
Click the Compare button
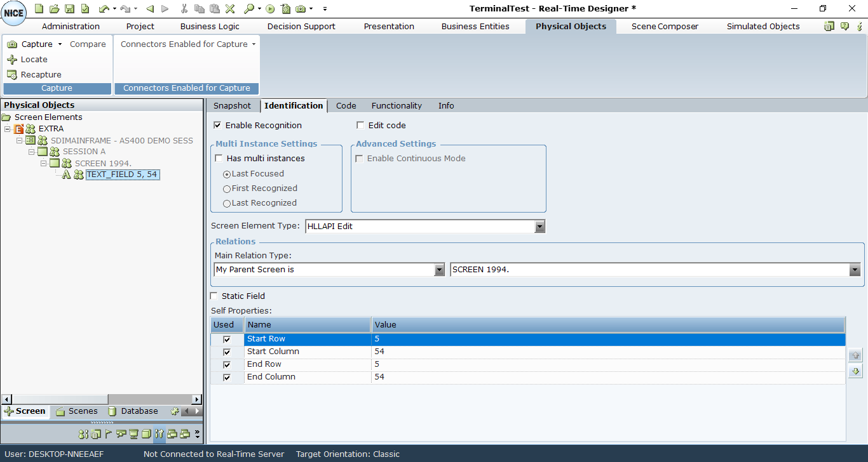pos(88,44)
